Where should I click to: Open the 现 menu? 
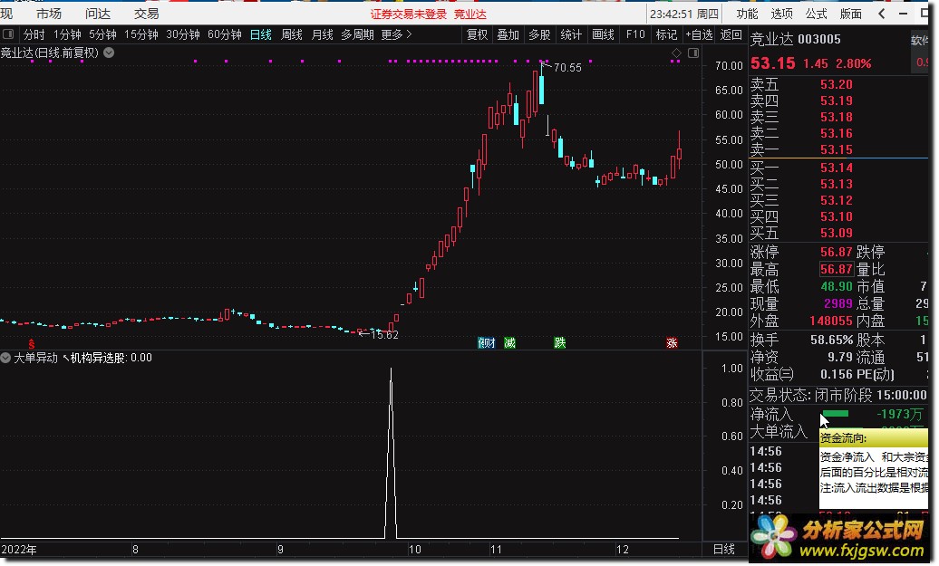6,14
